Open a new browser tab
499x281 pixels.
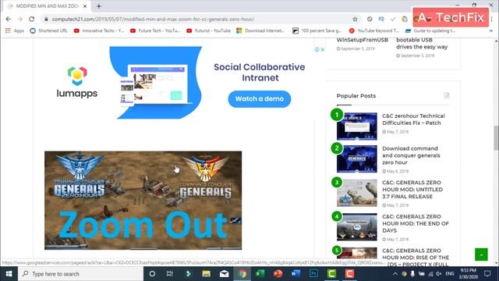(99, 6)
